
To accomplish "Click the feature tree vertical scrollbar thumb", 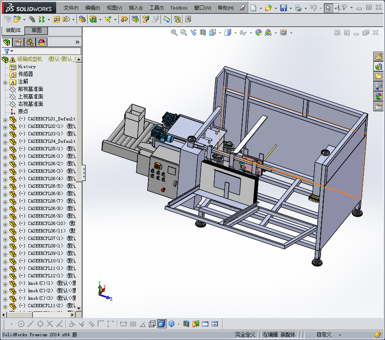I will 79,122.
